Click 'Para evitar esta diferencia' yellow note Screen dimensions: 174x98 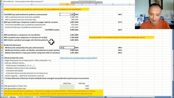[53, 91]
